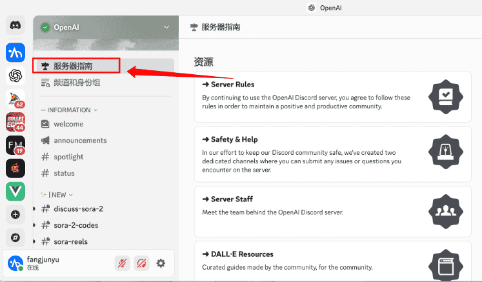
Task: Click the fangjunyu user avatar
Action: [x=15, y=263]
